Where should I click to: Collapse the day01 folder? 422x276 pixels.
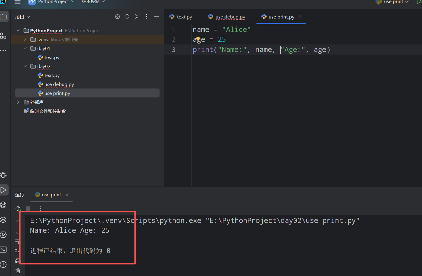click(25, 48)
